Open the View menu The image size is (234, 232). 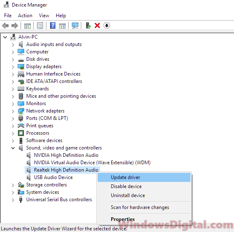click(44, 16)
